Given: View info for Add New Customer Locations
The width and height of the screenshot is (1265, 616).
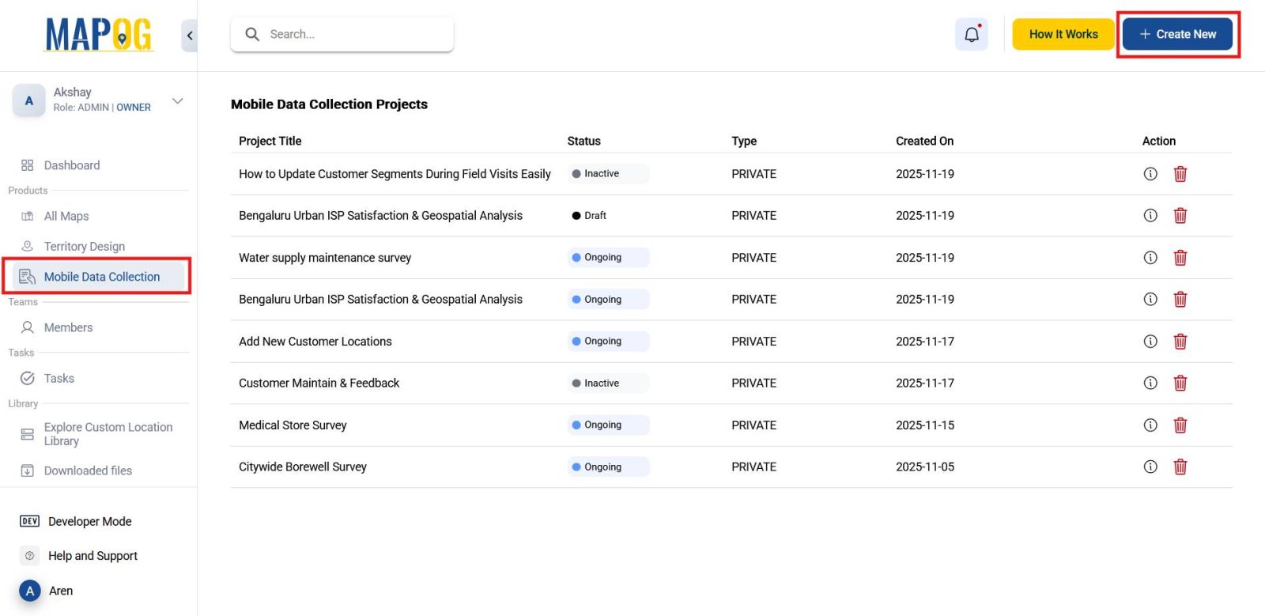Looking at the screenshot, I should pyautogui.click(x=1150, y=341).
